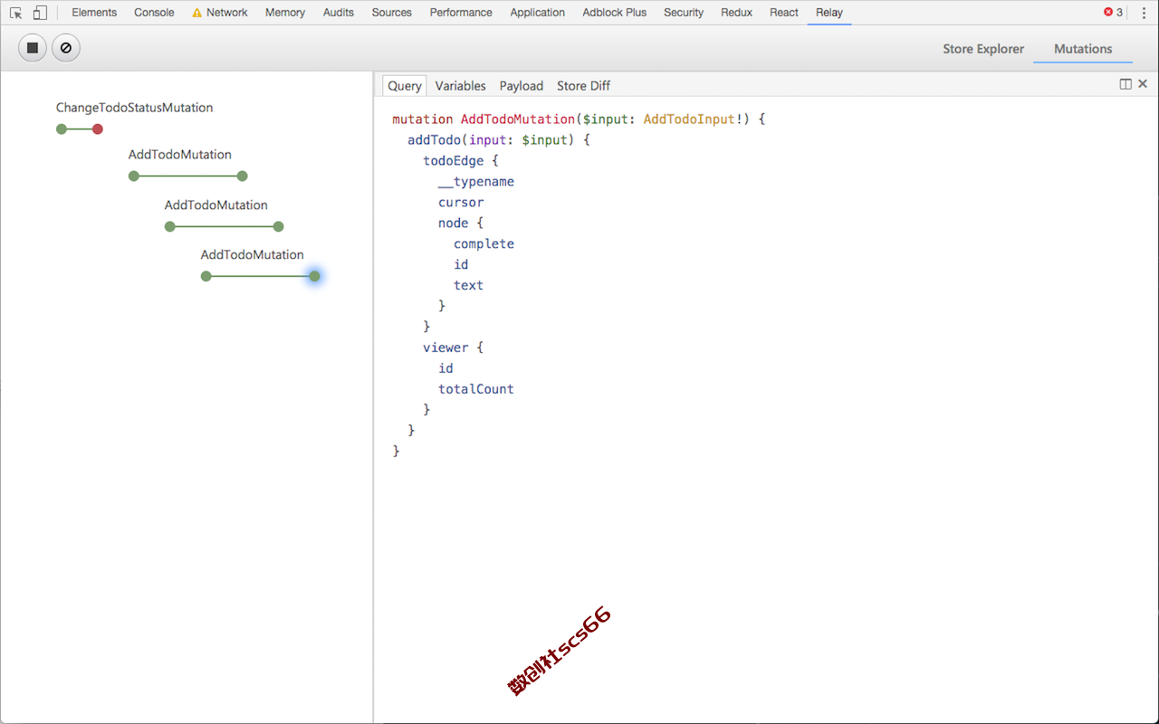Viewport: 1159px width, 724px height.
Task: Open the Store Diff sub-tab
Action: (x=583, y=85)
